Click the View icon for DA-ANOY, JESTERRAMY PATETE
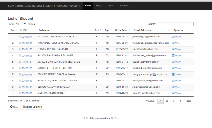 (174, 37)
